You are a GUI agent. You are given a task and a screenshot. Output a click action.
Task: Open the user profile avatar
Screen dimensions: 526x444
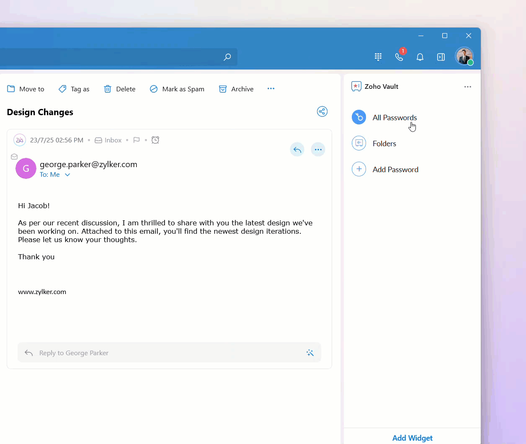click(x=464, y=56)
